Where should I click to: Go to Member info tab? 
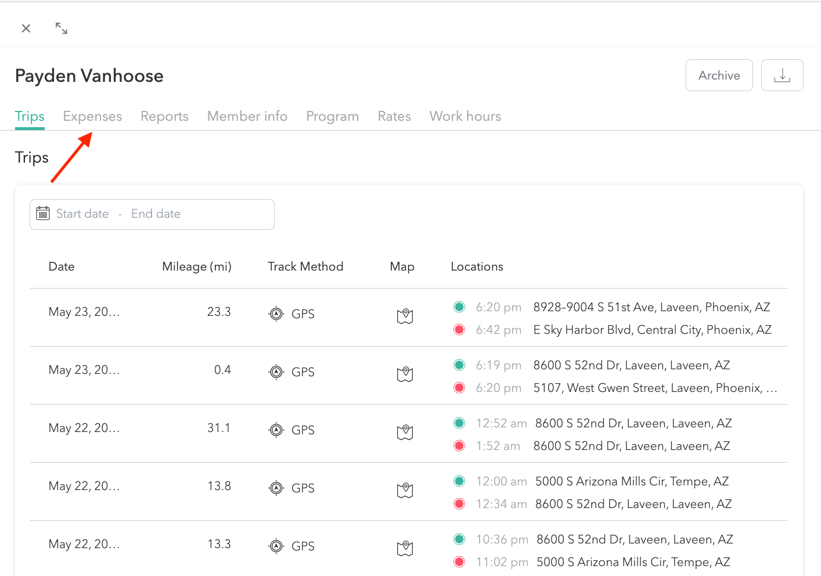pyautogui.click(x=247, y=116)
